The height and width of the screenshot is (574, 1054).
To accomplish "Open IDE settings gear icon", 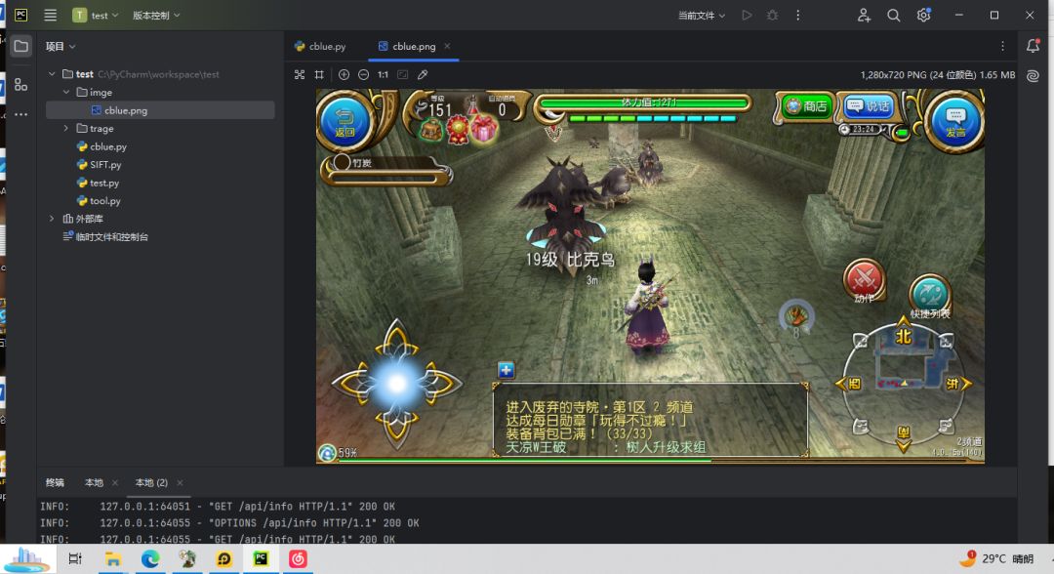I will pos(923,15).
